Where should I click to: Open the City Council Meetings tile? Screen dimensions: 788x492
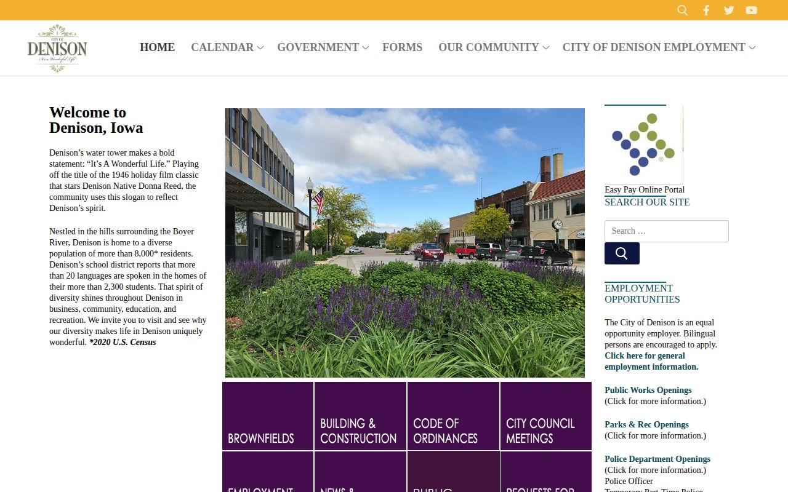coord(546,416)
